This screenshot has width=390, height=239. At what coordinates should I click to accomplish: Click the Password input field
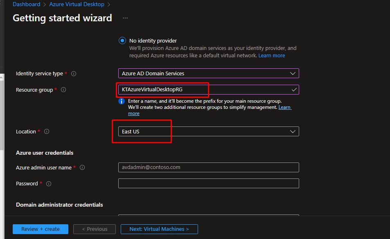208,183
